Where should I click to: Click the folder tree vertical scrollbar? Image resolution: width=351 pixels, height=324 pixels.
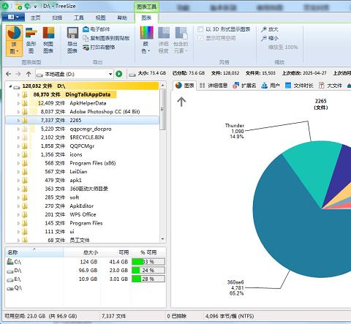point(162,162)
